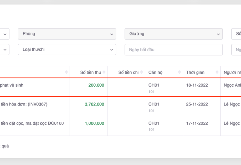Open the cut-off dropdown left of Loại thu/chi

pyautogui.click(x=5, y=49)
